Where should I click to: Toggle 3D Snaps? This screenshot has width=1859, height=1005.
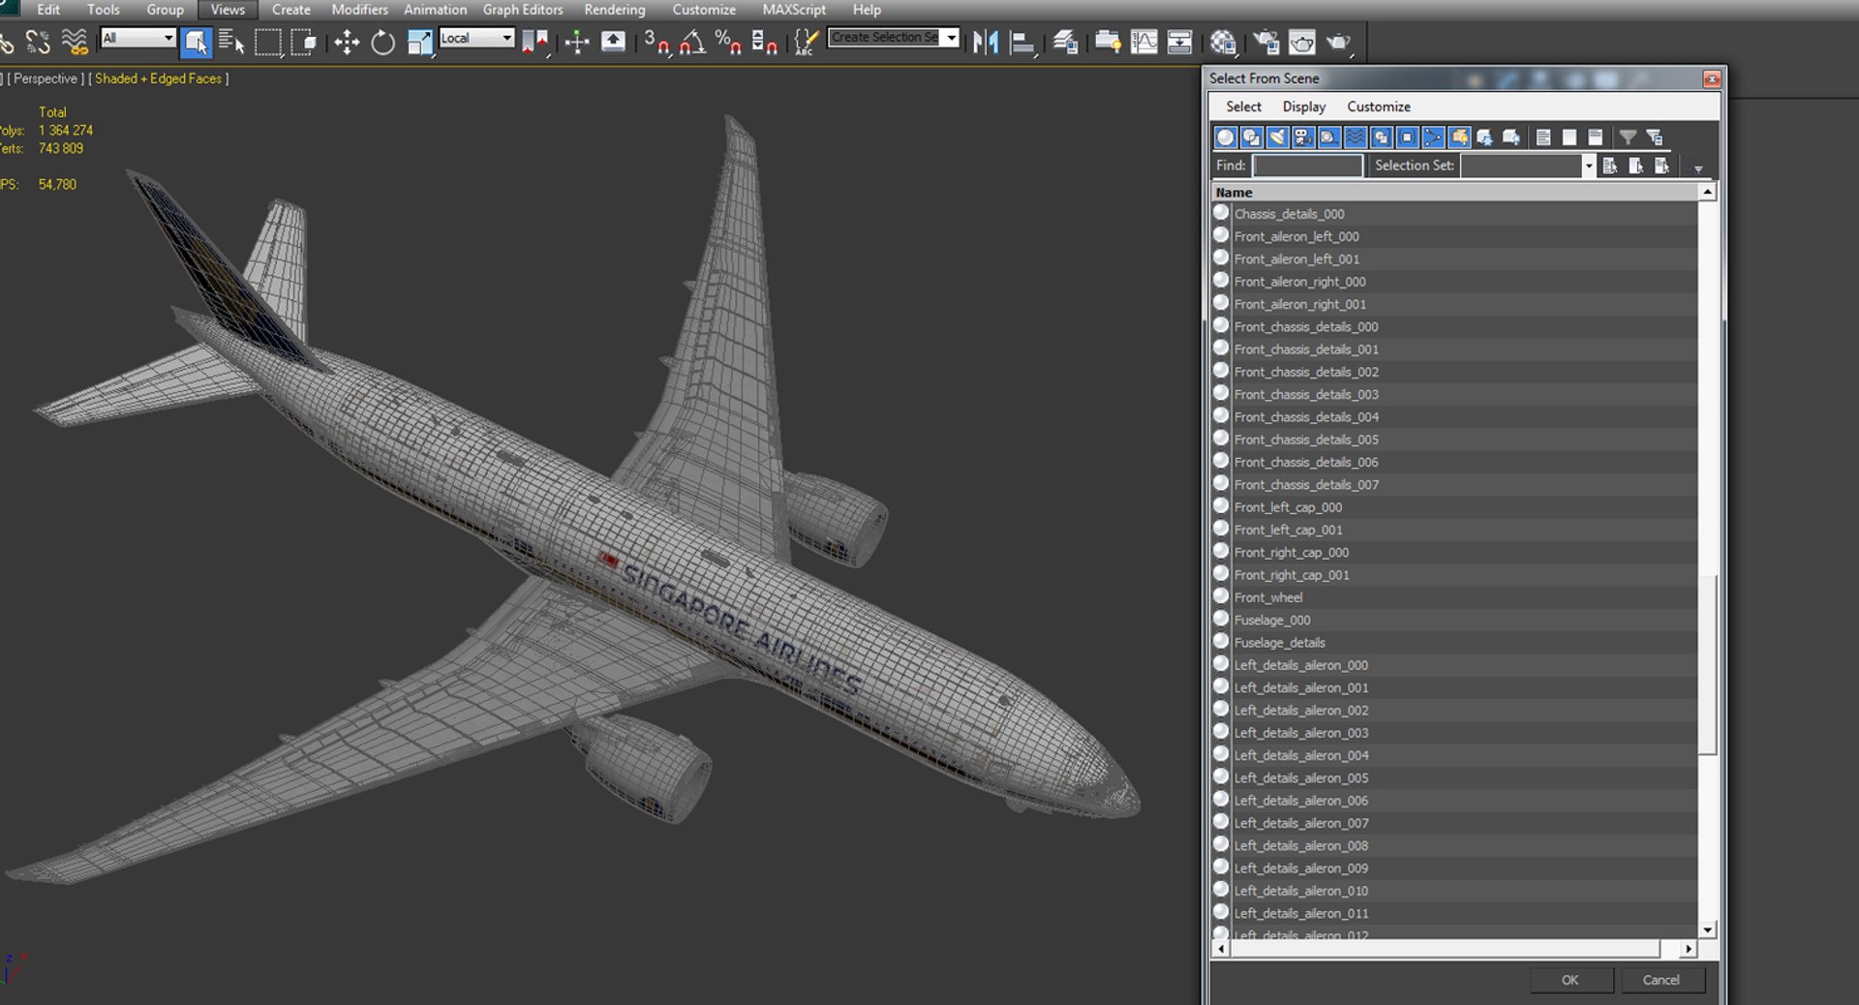tap(657, 42)
